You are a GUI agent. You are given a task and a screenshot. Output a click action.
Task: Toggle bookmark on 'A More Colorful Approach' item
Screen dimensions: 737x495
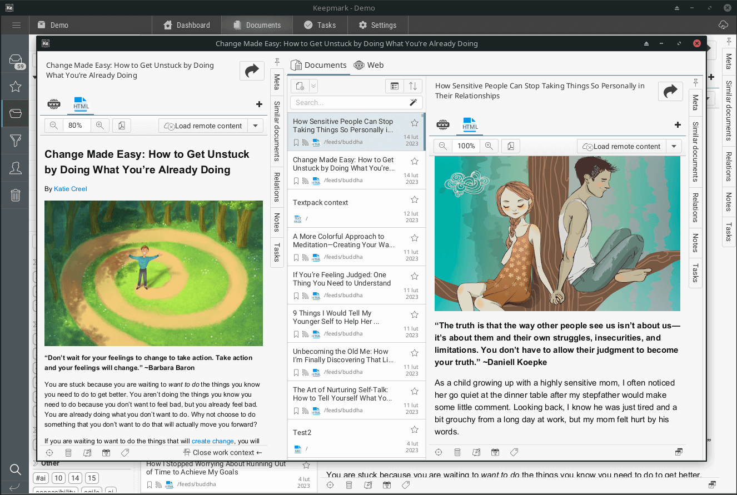pyautogui.click(x=296, y=257)
